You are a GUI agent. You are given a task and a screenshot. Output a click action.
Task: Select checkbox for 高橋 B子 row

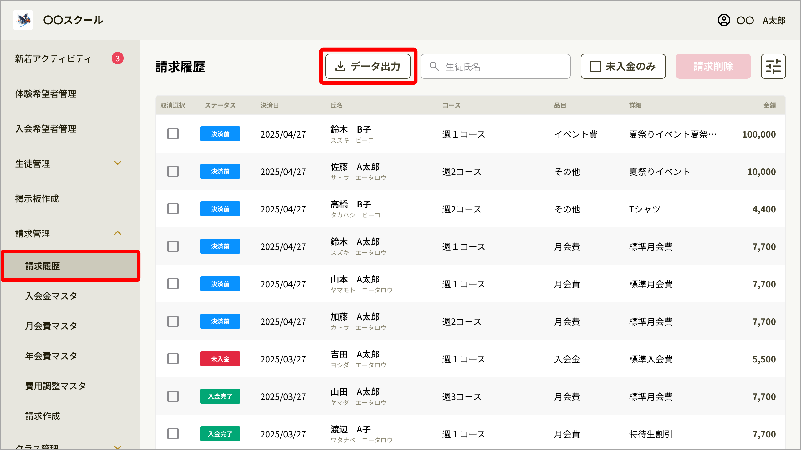pos(173,209)
